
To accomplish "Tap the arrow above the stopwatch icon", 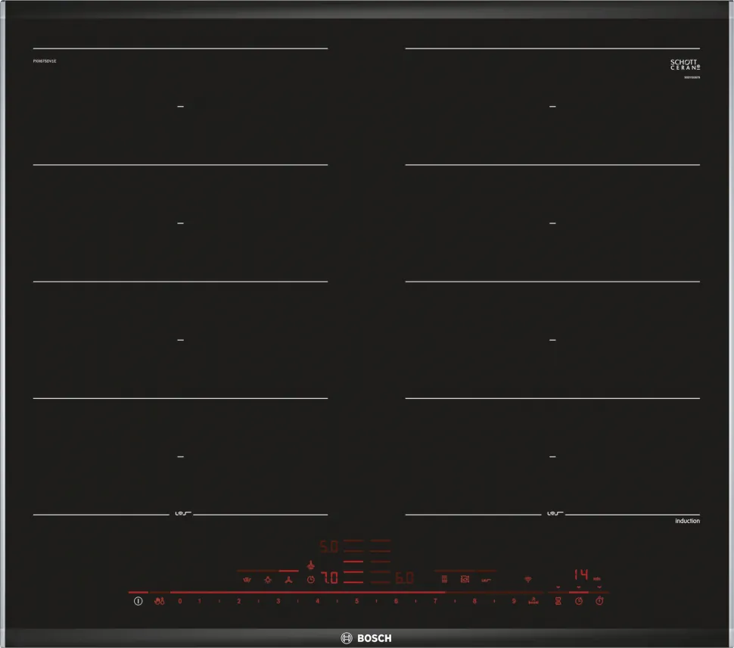I will 599,587.
